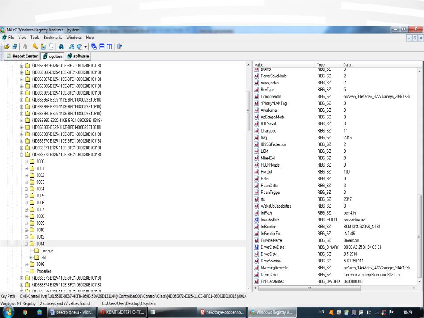Open the Tools menu
The height and width of the screenshot is (318, 424).
coord(35,38)
